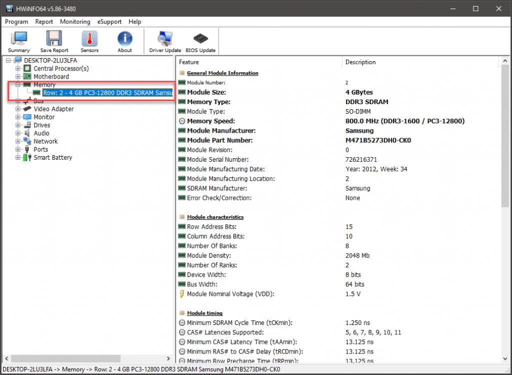Click the CAS# Latencies Supported clock icon

pyautogui.click(x=182, y=332)
